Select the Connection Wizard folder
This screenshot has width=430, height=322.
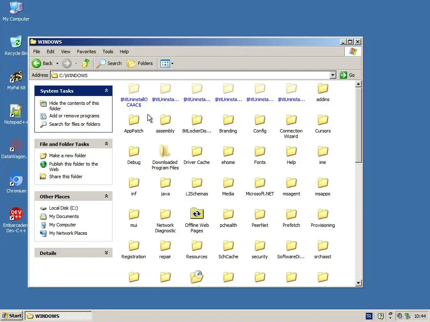(x=291, y=126)
